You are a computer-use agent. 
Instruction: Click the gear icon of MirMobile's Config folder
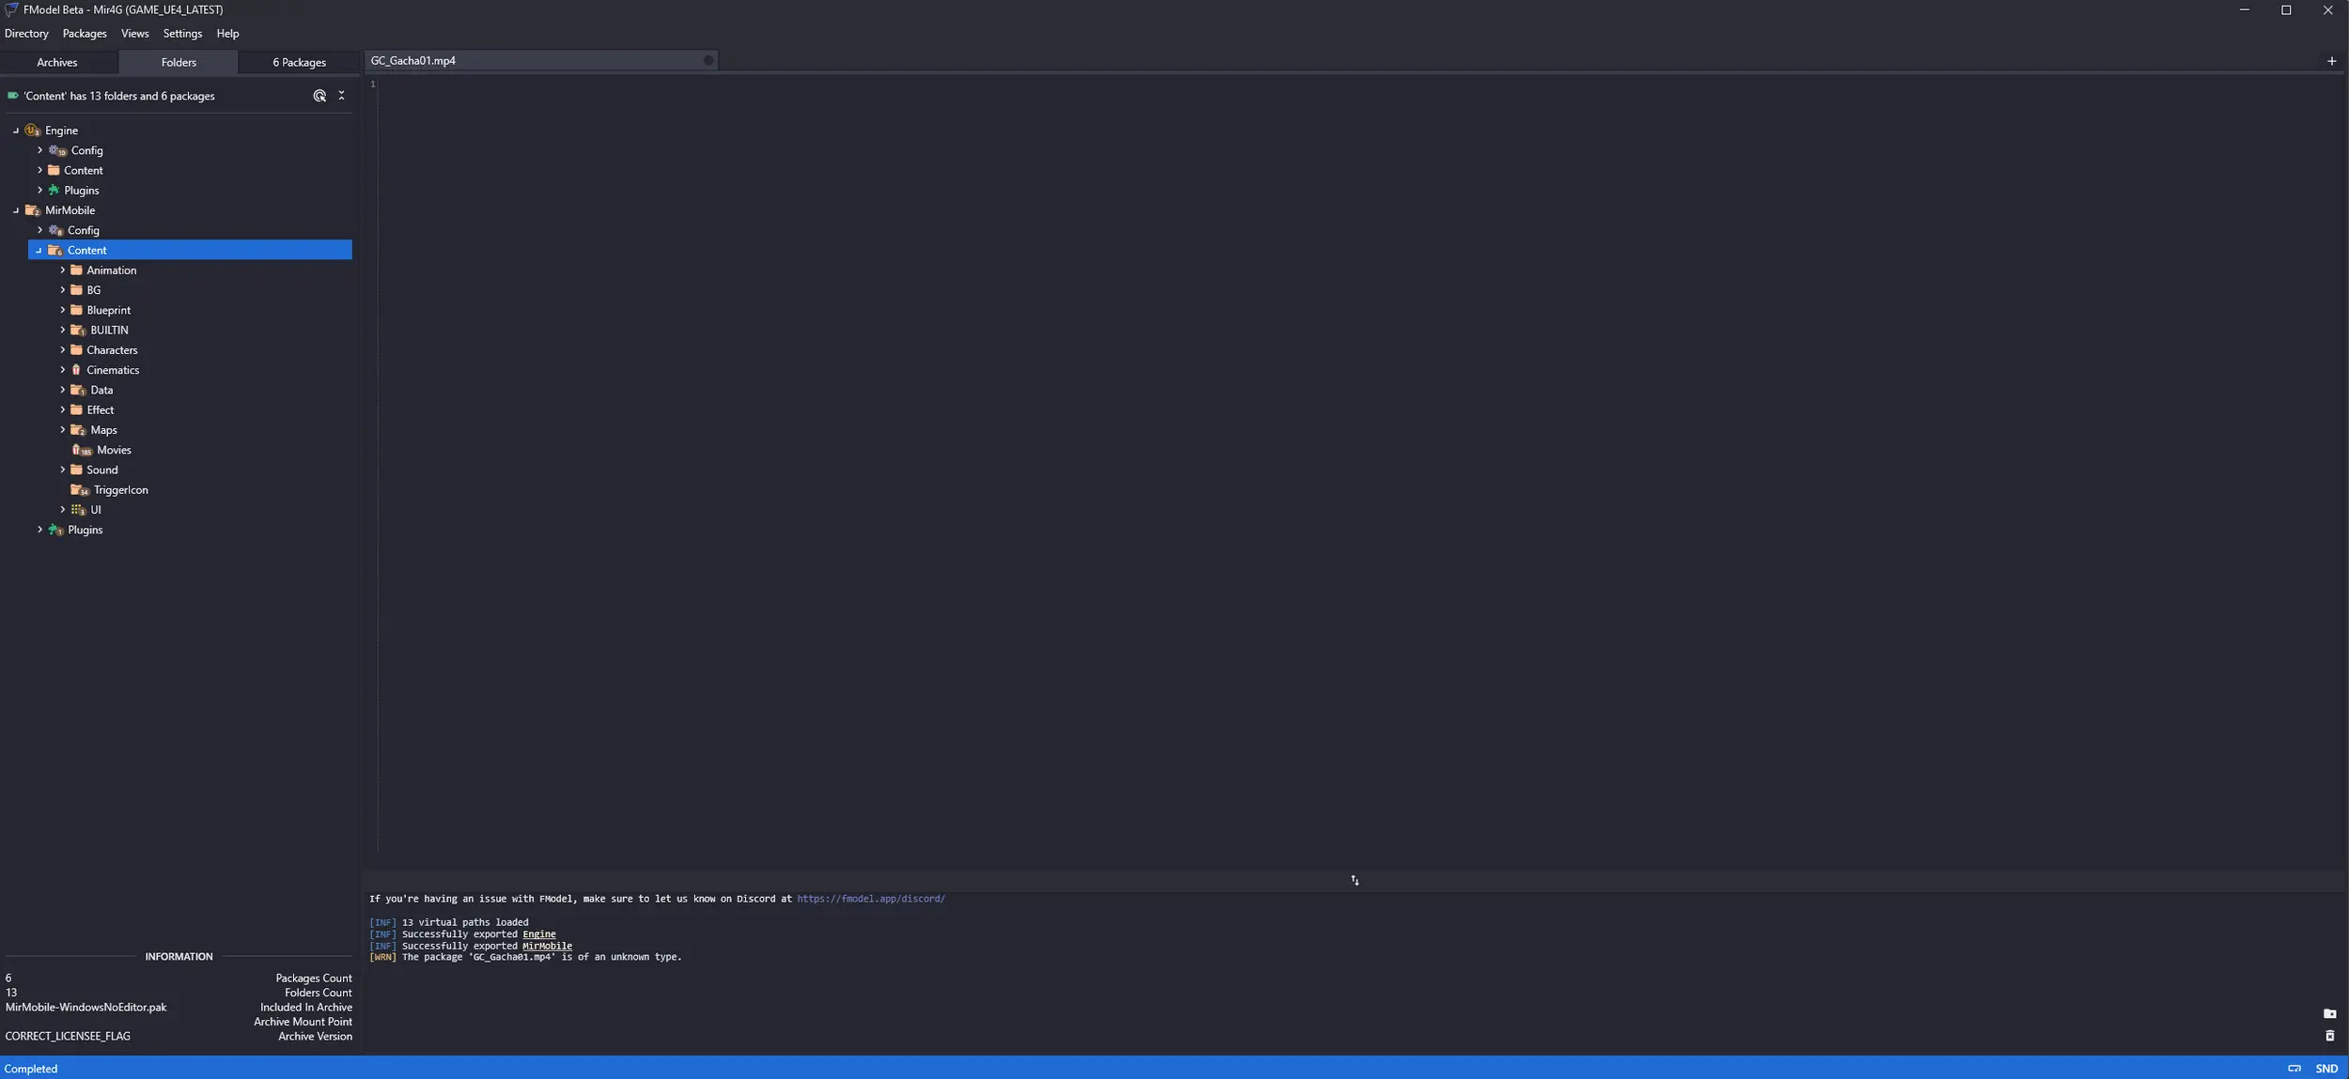(x=55, y=230)
